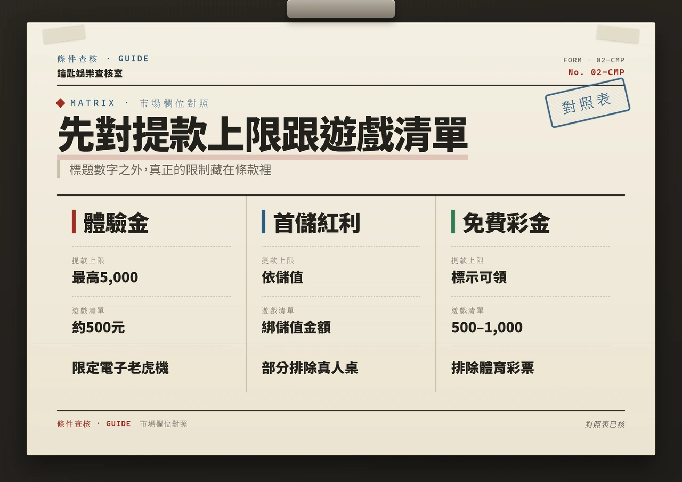
Task: Click the red diamond MATRIX marker
Action: [61, 103]
